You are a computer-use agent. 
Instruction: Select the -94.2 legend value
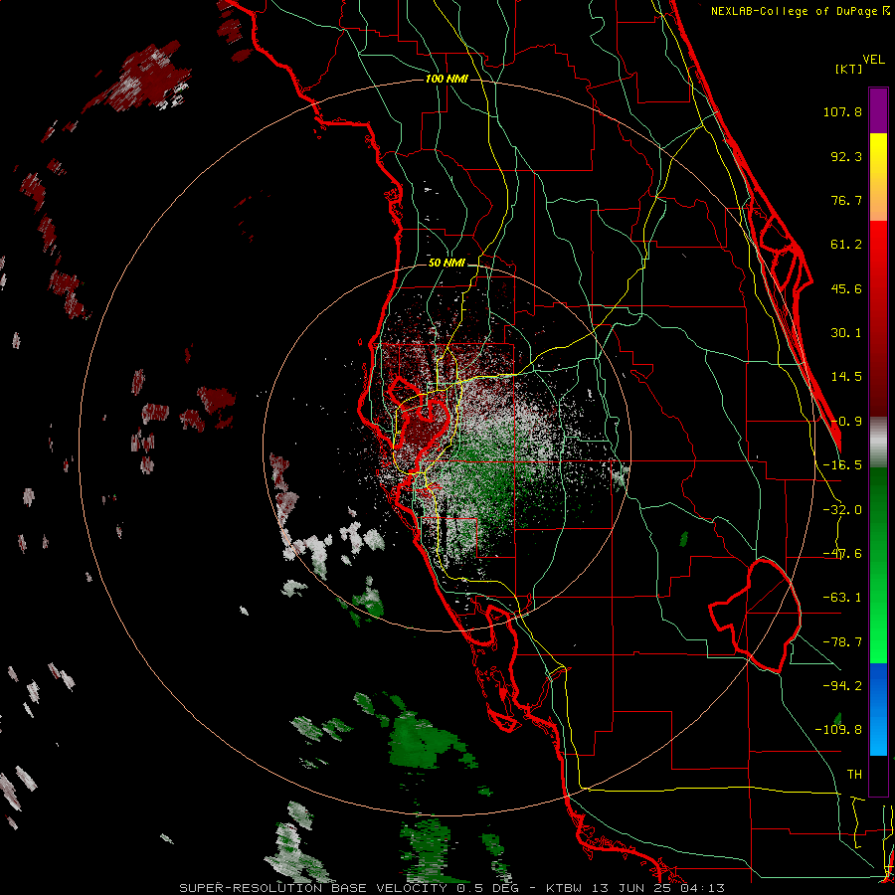(x=842, y=685)
